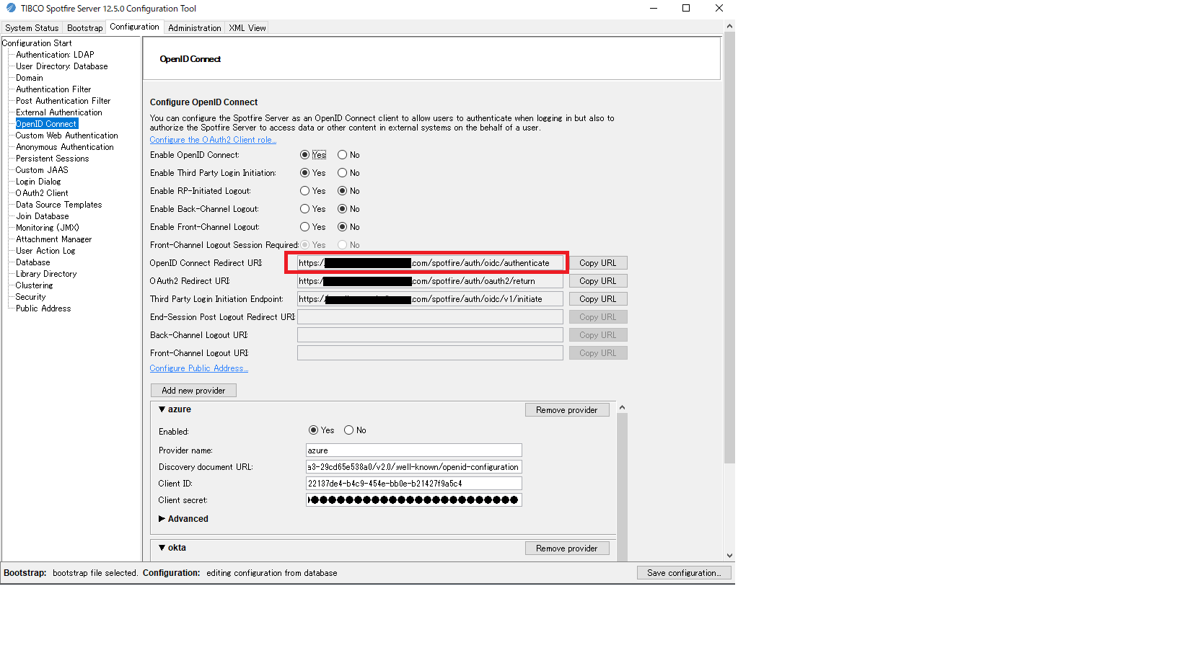Image resolution: width=1186 pixels, height=653 pixels.
Task: Click the Add new provider button
Action: (x=193, y=391)
